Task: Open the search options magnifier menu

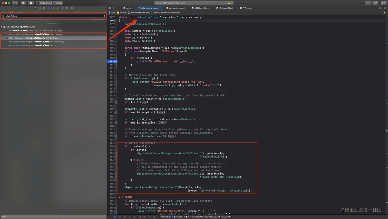Action: tap(3, 16)
